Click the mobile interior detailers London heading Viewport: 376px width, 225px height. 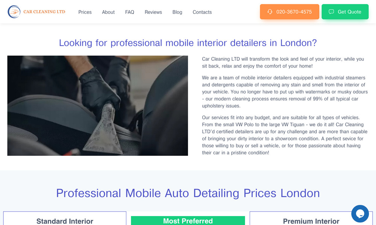[x=188, y=43]
